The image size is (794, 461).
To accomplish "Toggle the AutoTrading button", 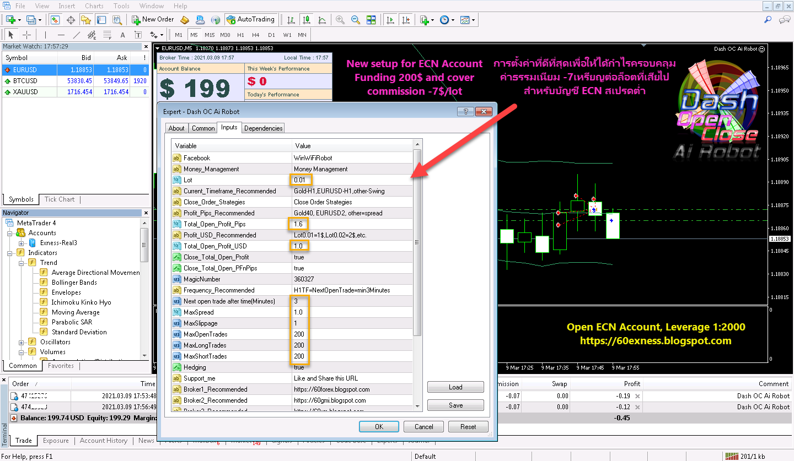I will point(250,19).
